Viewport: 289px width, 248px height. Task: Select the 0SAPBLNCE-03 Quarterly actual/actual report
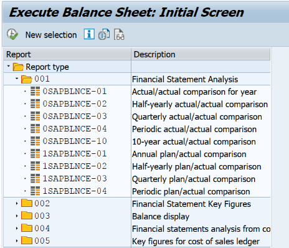coord(75,117)
